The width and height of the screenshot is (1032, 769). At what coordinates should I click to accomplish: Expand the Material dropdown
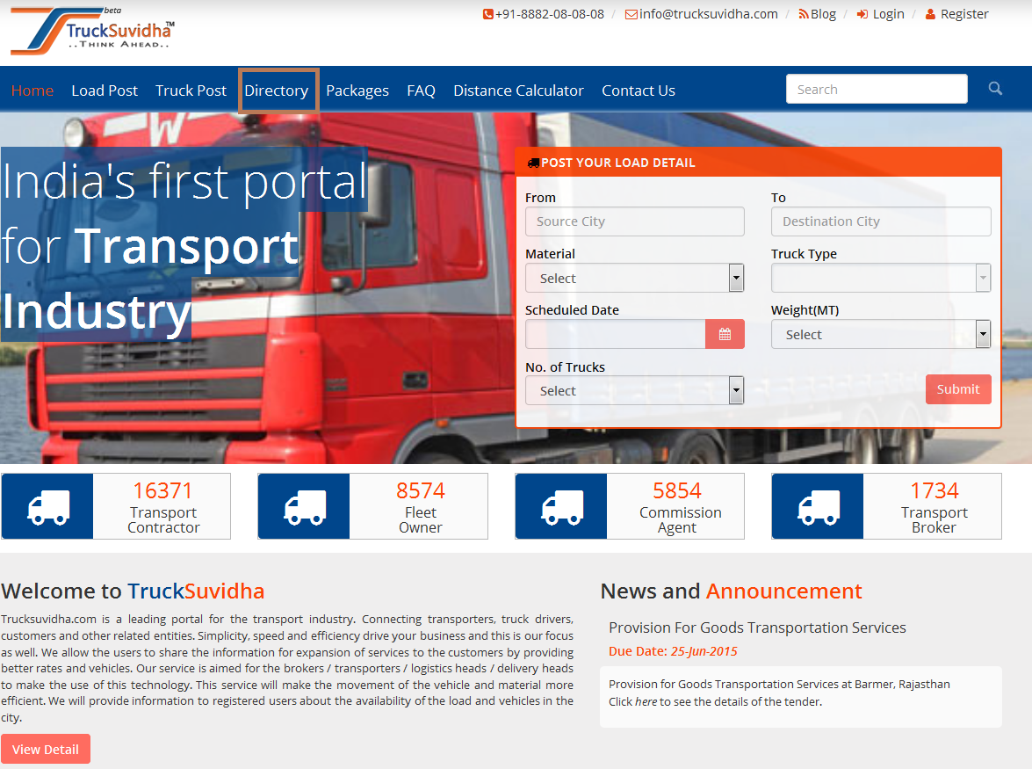pyautogui.click(x=634, y=279)
